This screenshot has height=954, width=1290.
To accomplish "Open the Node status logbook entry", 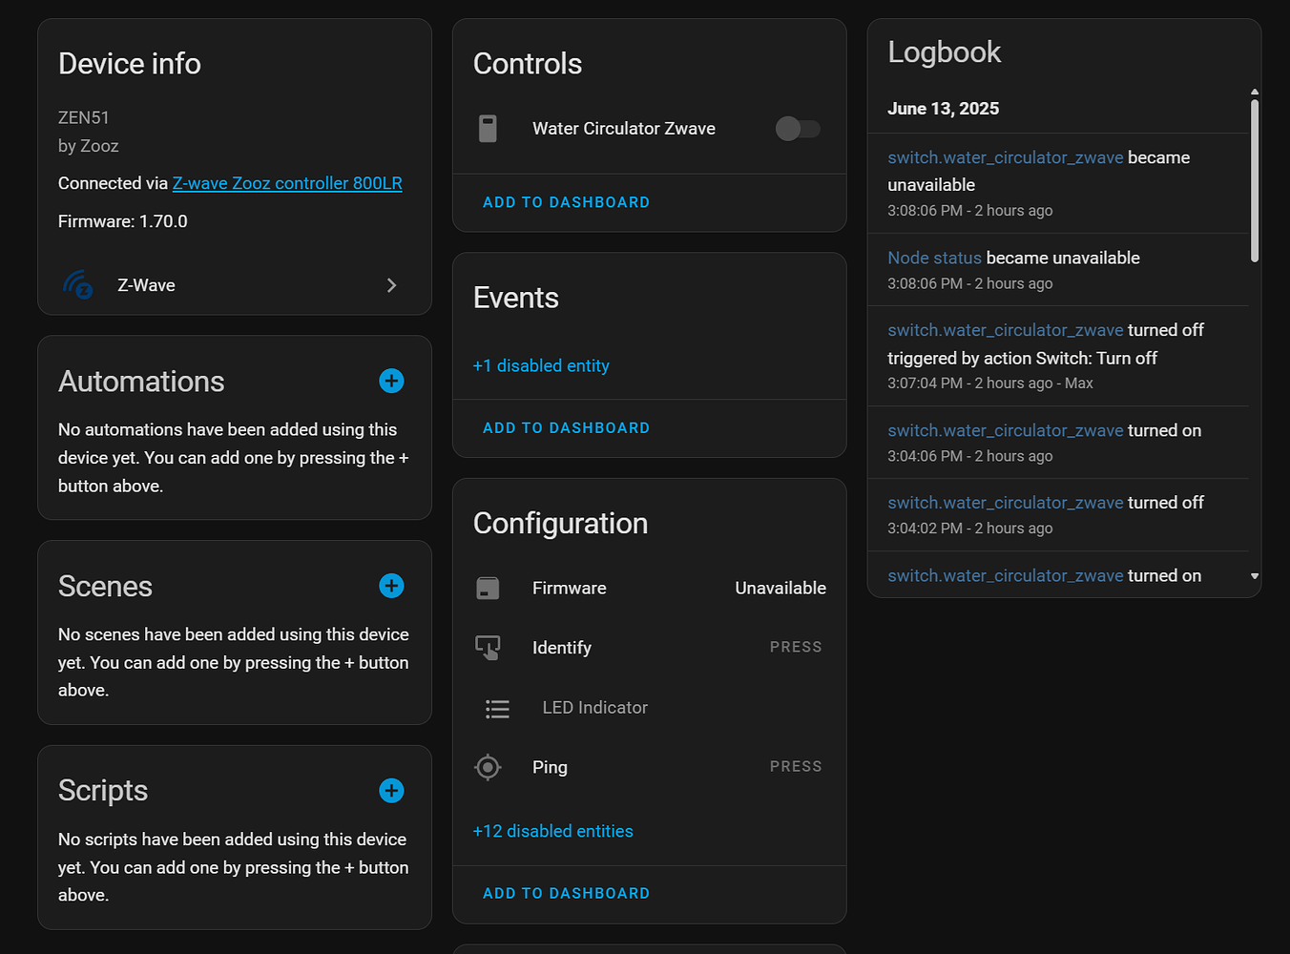I will pyautogui.click(x=934, y=258).
